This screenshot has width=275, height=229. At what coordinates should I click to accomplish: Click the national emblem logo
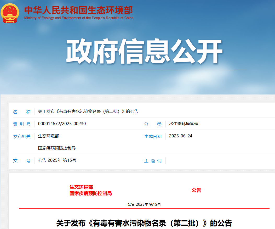pos(10,13)
